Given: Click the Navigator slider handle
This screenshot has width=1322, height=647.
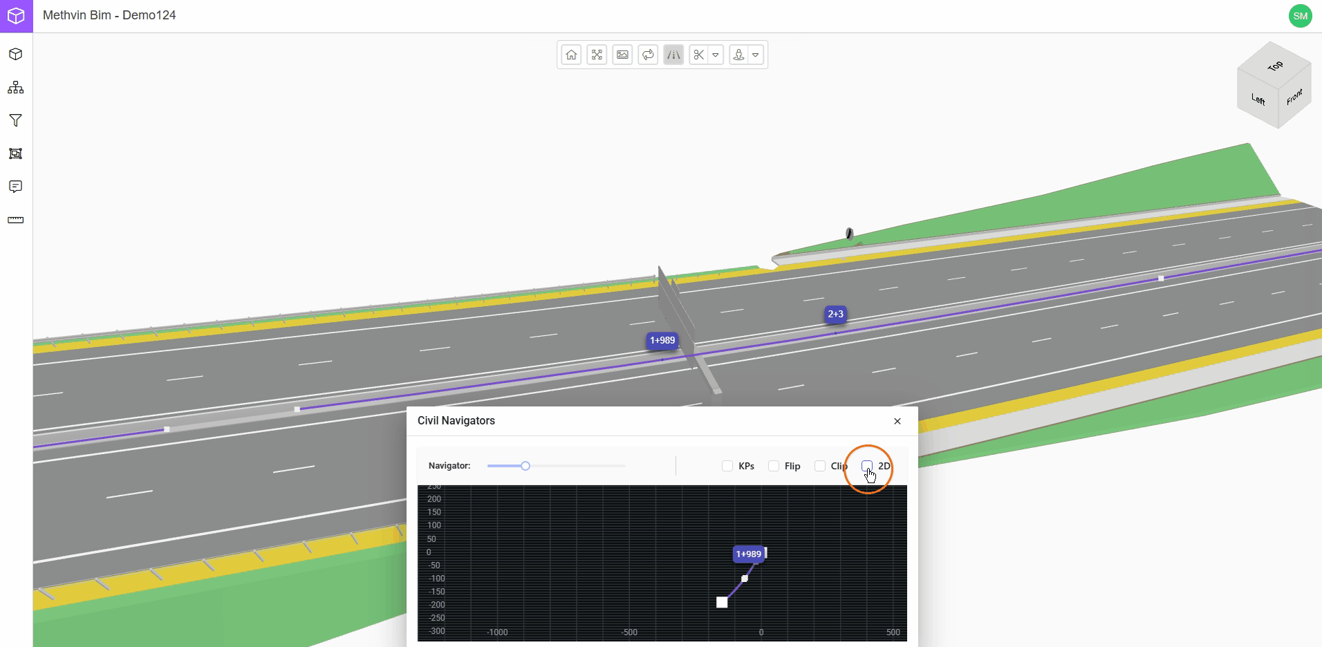Looking at the screenshot, I should pos(525,466).
